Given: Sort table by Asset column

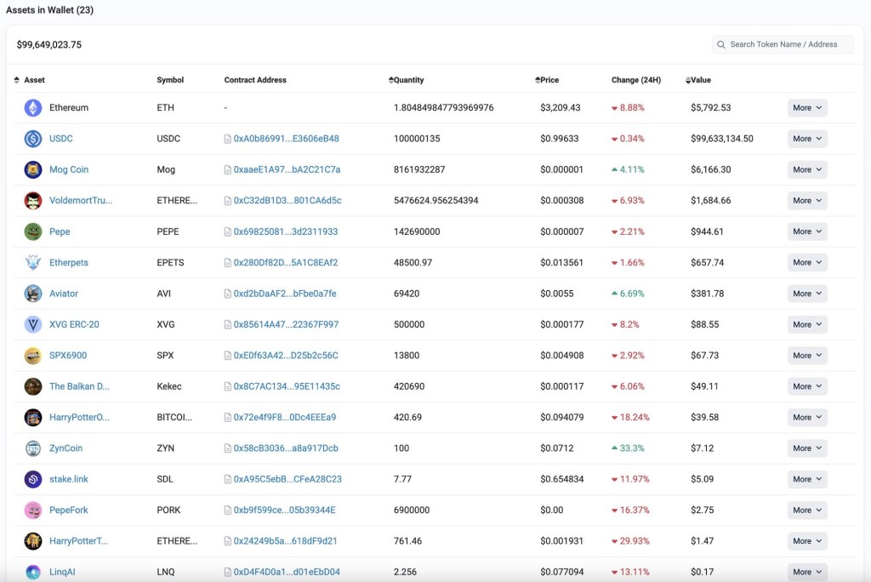Looking at the screenshot, I should point(34,80).
